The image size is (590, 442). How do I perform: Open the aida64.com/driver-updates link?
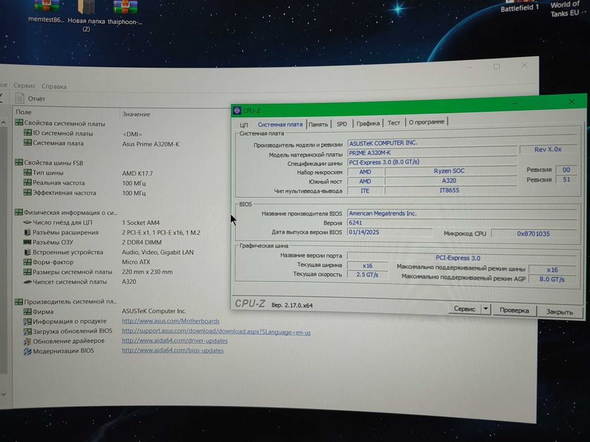(175, 340)
